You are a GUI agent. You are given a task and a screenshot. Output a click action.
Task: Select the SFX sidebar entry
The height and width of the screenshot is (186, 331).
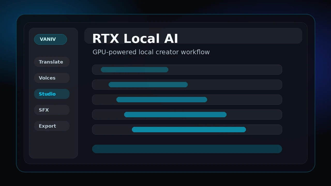52,110
